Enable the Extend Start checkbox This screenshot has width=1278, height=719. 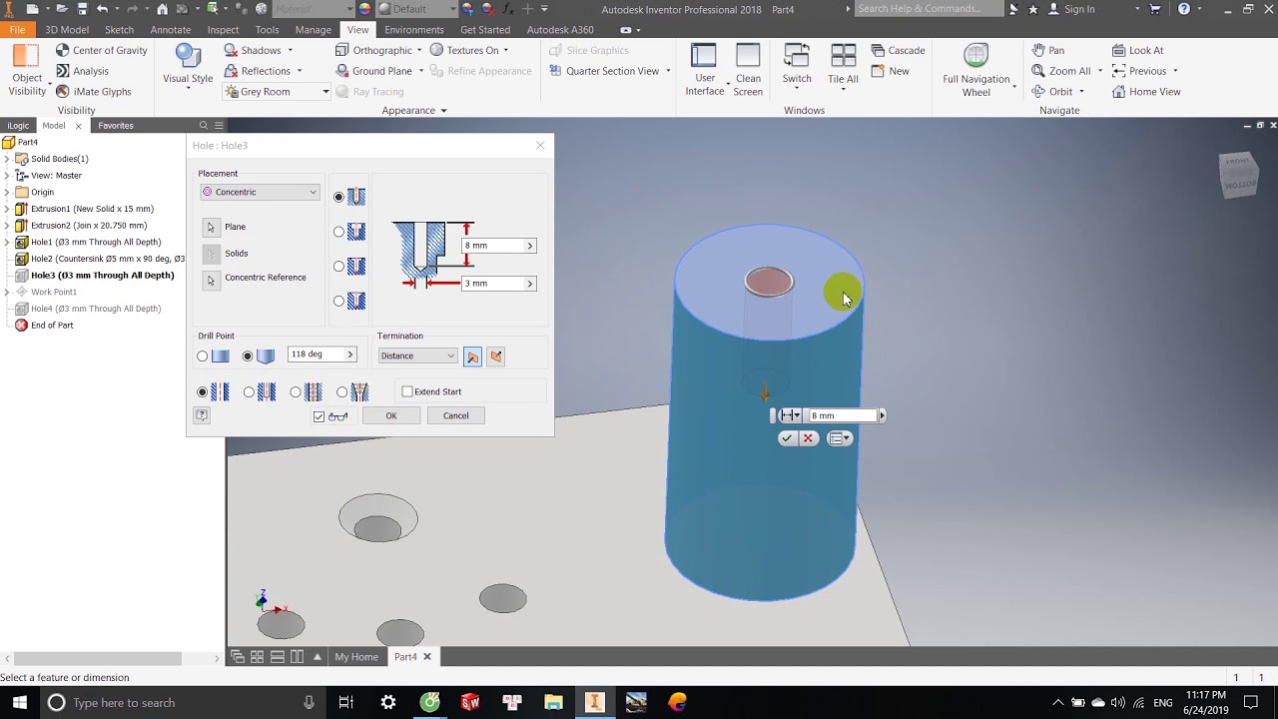pyautogui.click(x=407, y=391)
